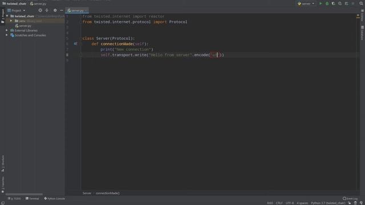Run the server configuration with green play button

pyautogui.click(x=321, y=3)
